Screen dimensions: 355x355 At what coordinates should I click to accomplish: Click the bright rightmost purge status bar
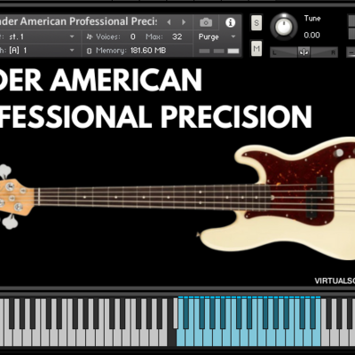(x=233, y=51)
